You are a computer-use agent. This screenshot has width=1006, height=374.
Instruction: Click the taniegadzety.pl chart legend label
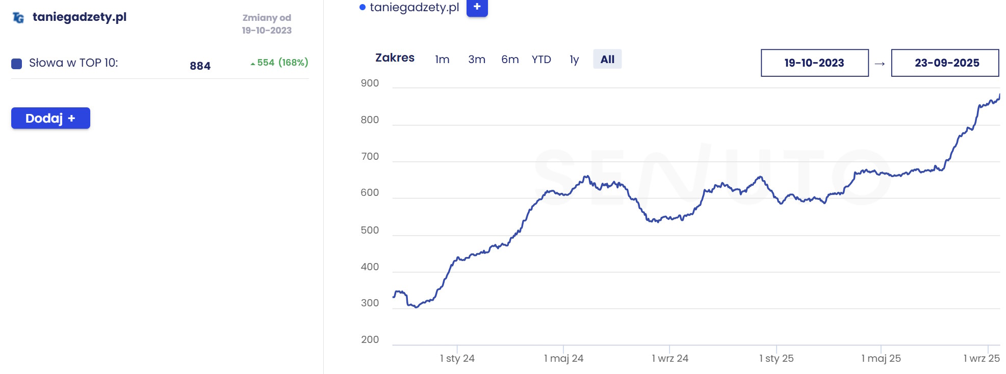click(x=415, y=7)
